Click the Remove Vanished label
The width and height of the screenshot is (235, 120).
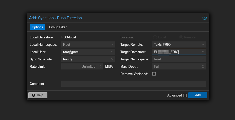134,74
